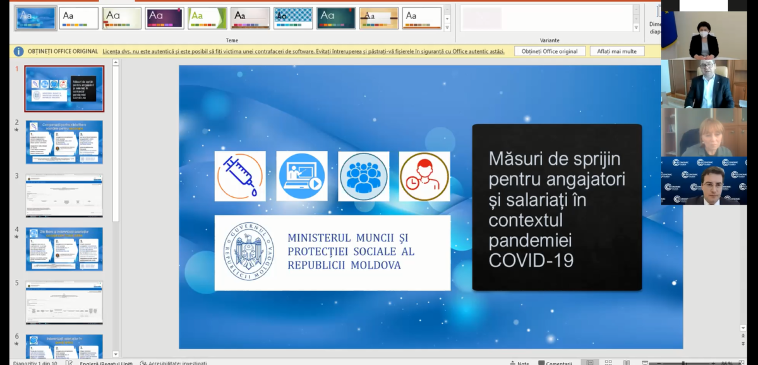Click the Accesibilitate: investigați status indicator

tap(174, 362)
